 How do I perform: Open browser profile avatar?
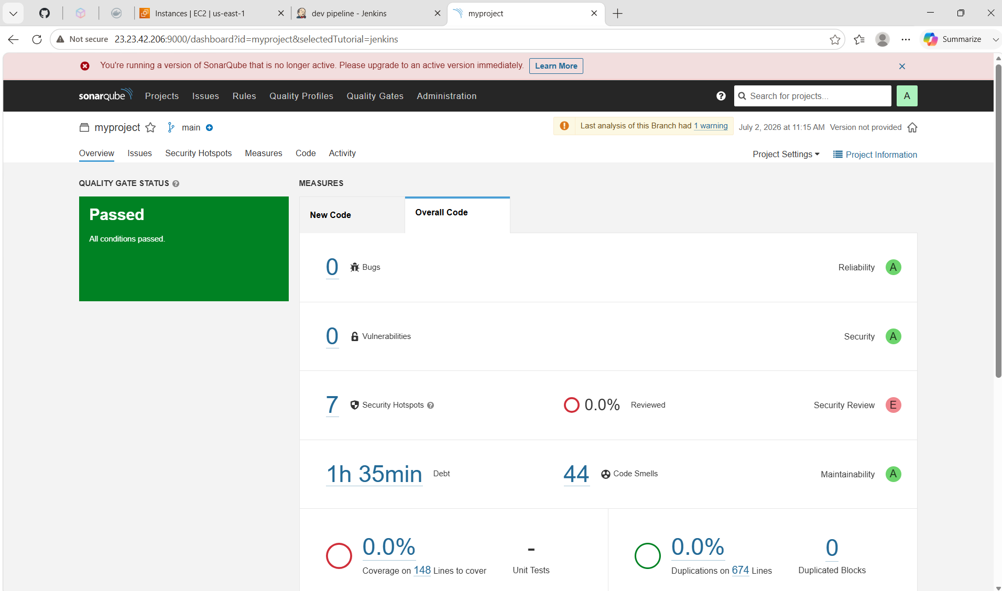(883, 39)
